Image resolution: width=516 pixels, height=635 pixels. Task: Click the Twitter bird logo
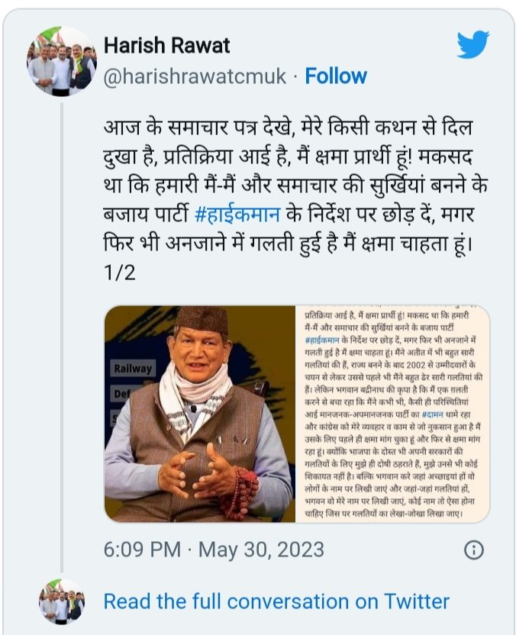[x=472, y=45]
